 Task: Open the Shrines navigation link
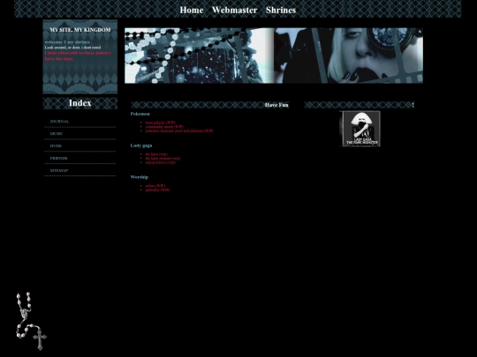281,10
